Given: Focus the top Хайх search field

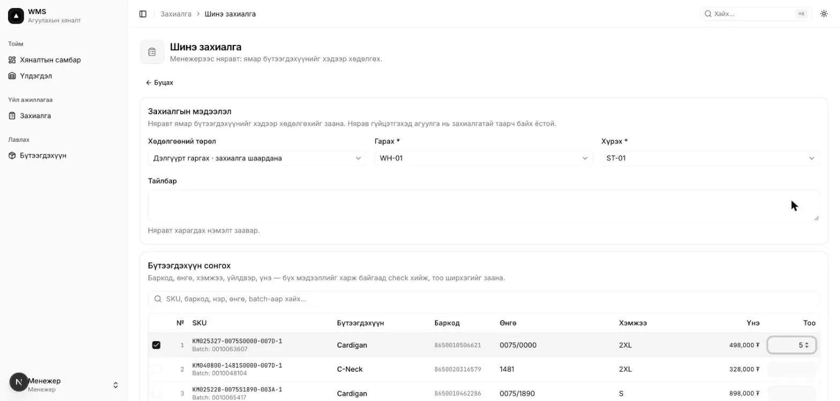Looking at the screenshot, I should [x=755, y=14].
